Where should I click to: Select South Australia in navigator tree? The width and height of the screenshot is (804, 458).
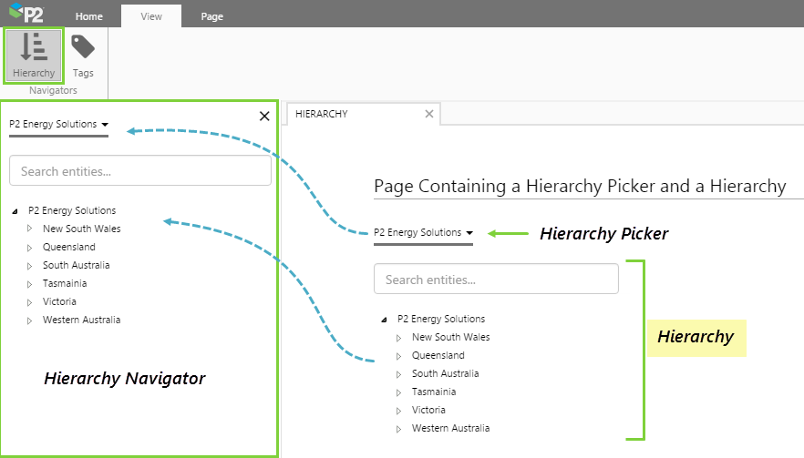click(76, 265)
